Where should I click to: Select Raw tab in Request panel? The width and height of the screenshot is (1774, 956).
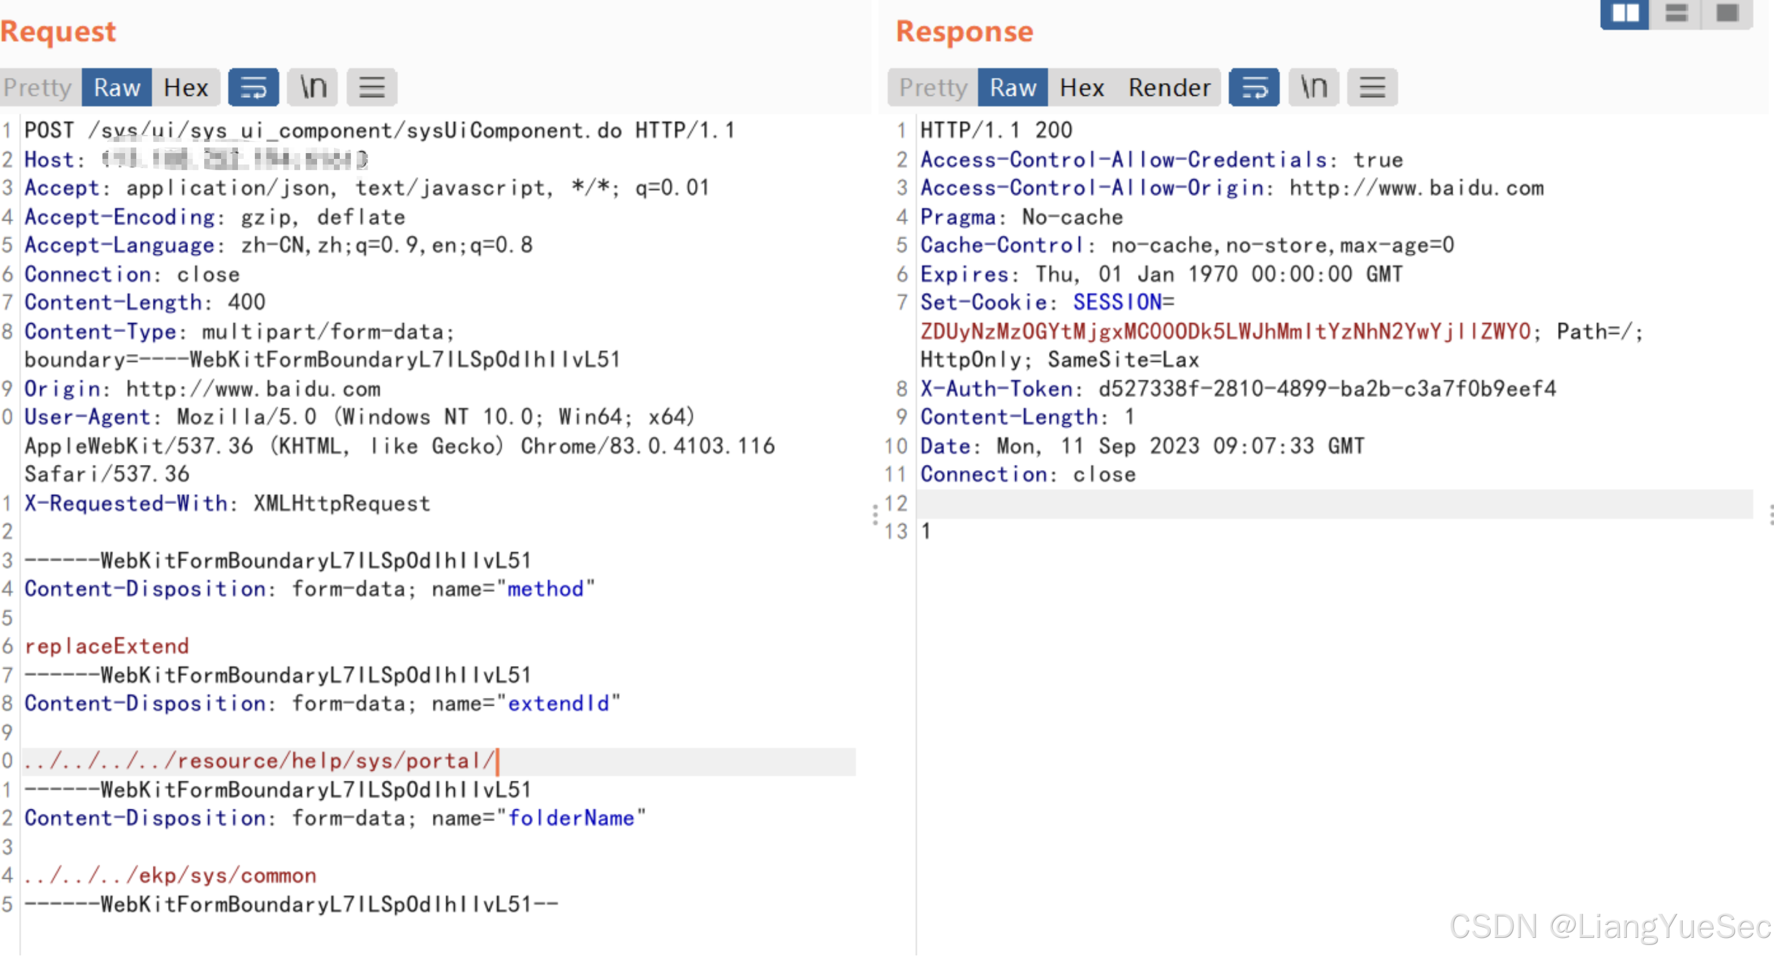116,88
